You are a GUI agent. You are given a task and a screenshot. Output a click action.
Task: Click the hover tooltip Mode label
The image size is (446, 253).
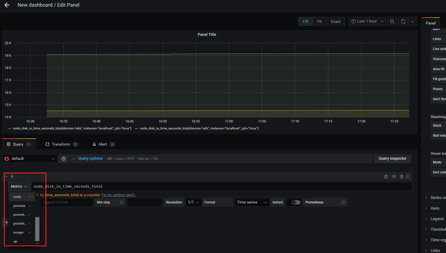[437, 162]
